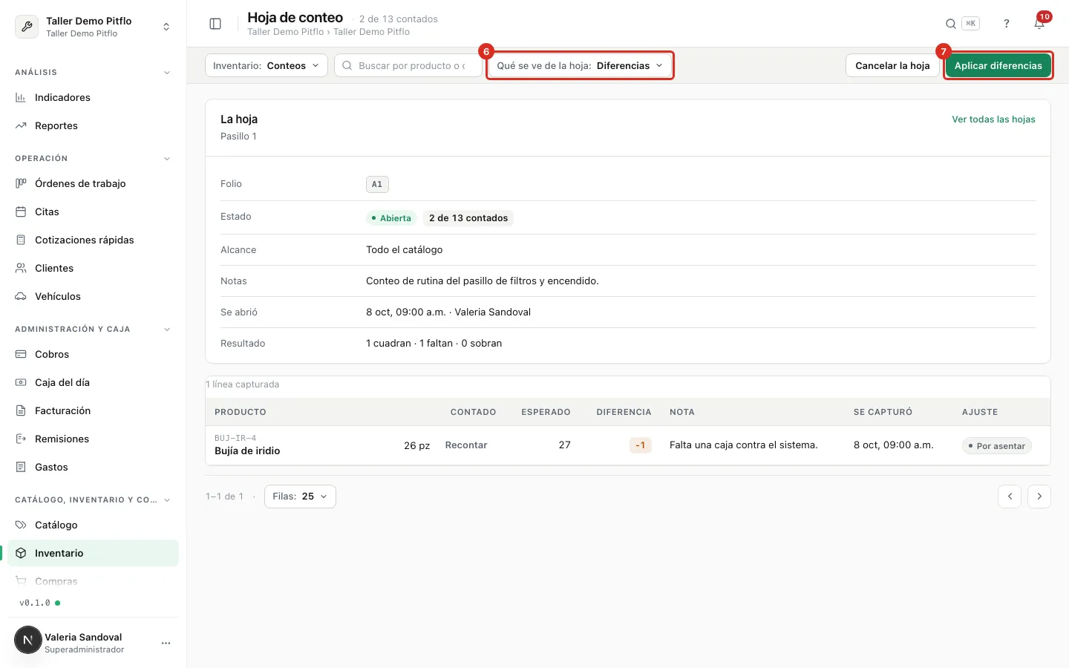Open the Órdenes de trabajo board icon
Image resolution: width=1069 pixels, height=668 pixels.
click(x=21, y=183)
